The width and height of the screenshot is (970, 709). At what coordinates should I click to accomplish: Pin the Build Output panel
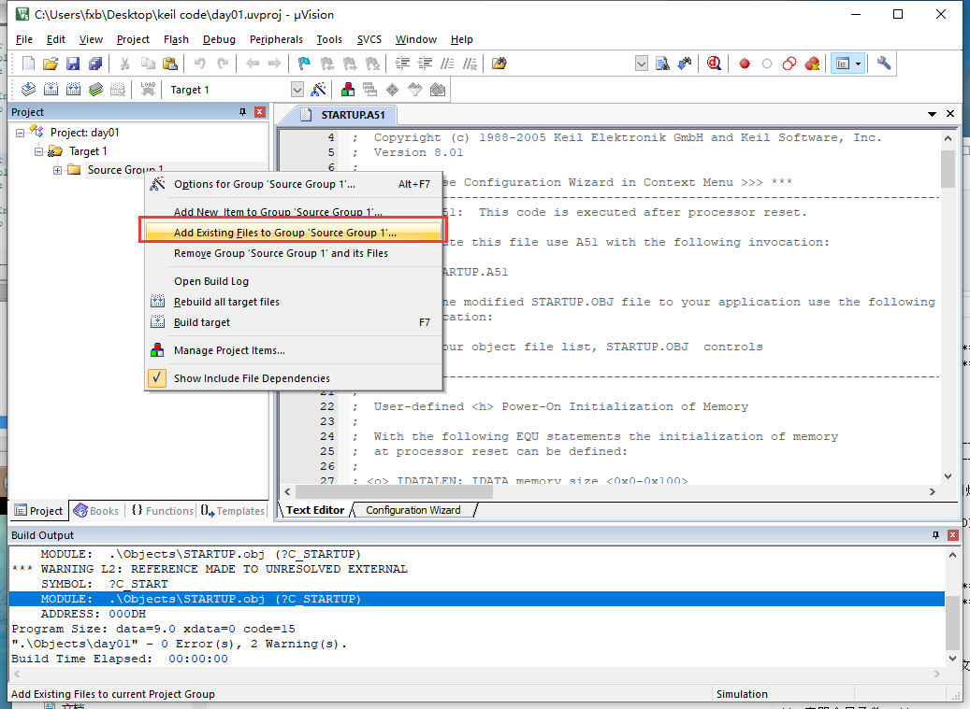coord(935,535)
